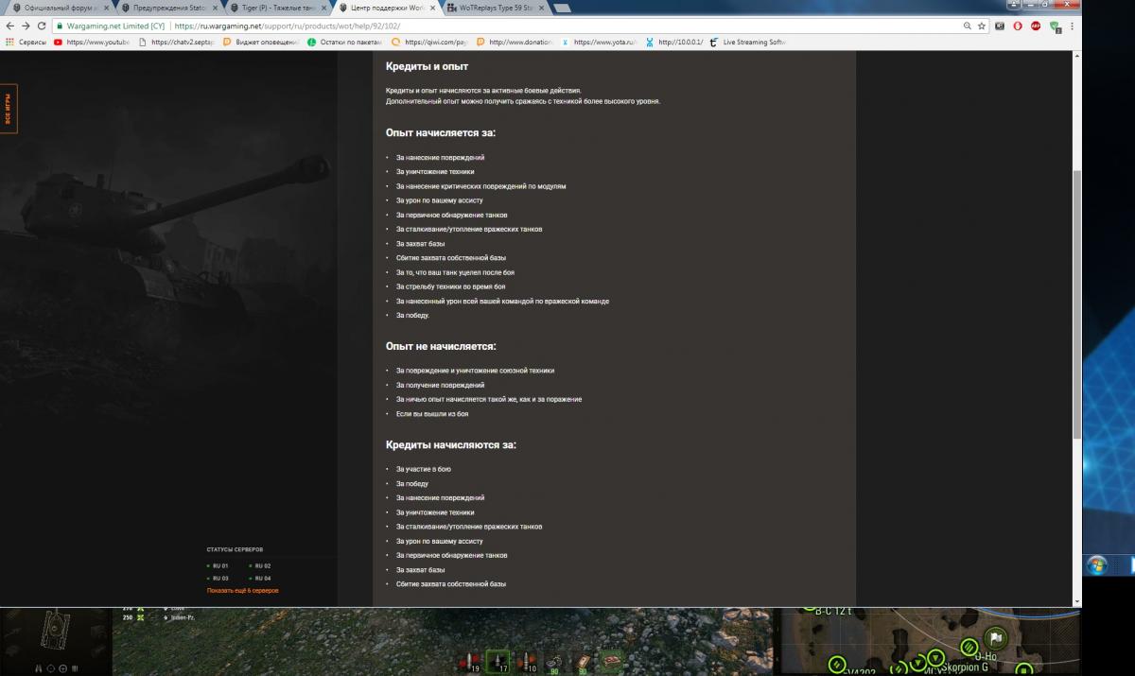The image size is (1135, 676).
Task: Click the RU 01 server status
Action: coord(218,565)
